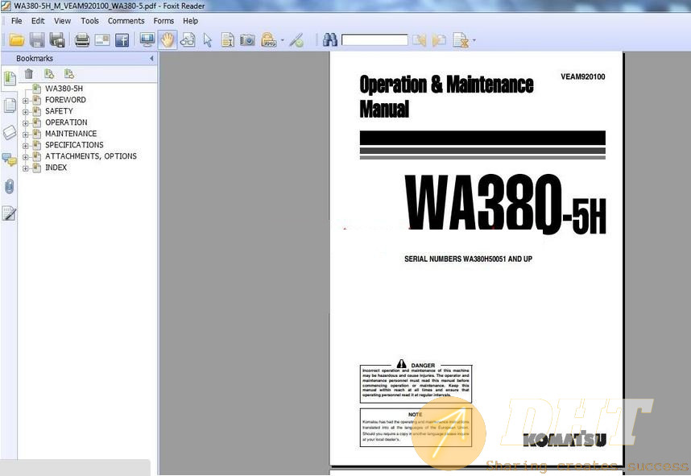The width and height of the screenshot is (691, 476).
Task: Click into the Find text box
Action: pos(374,40)
